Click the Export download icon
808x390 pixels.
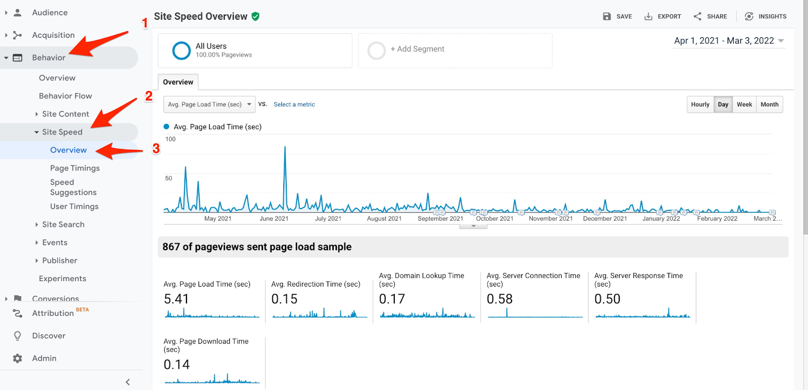[648, 17]
